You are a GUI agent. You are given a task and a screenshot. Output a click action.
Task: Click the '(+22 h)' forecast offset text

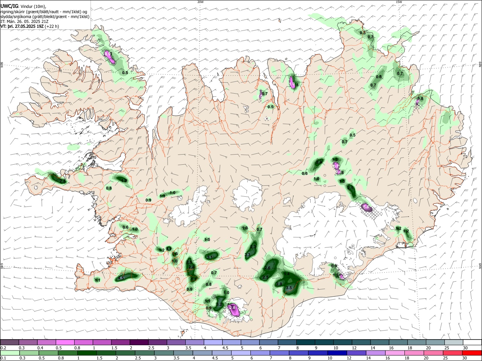click(52, 26)
